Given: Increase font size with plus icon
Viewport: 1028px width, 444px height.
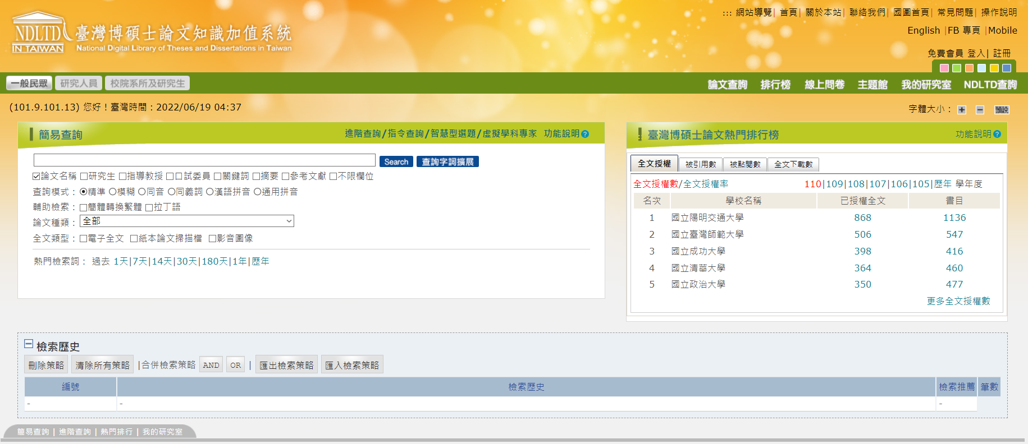Looking at the screenshot, I should coord(962,110).
